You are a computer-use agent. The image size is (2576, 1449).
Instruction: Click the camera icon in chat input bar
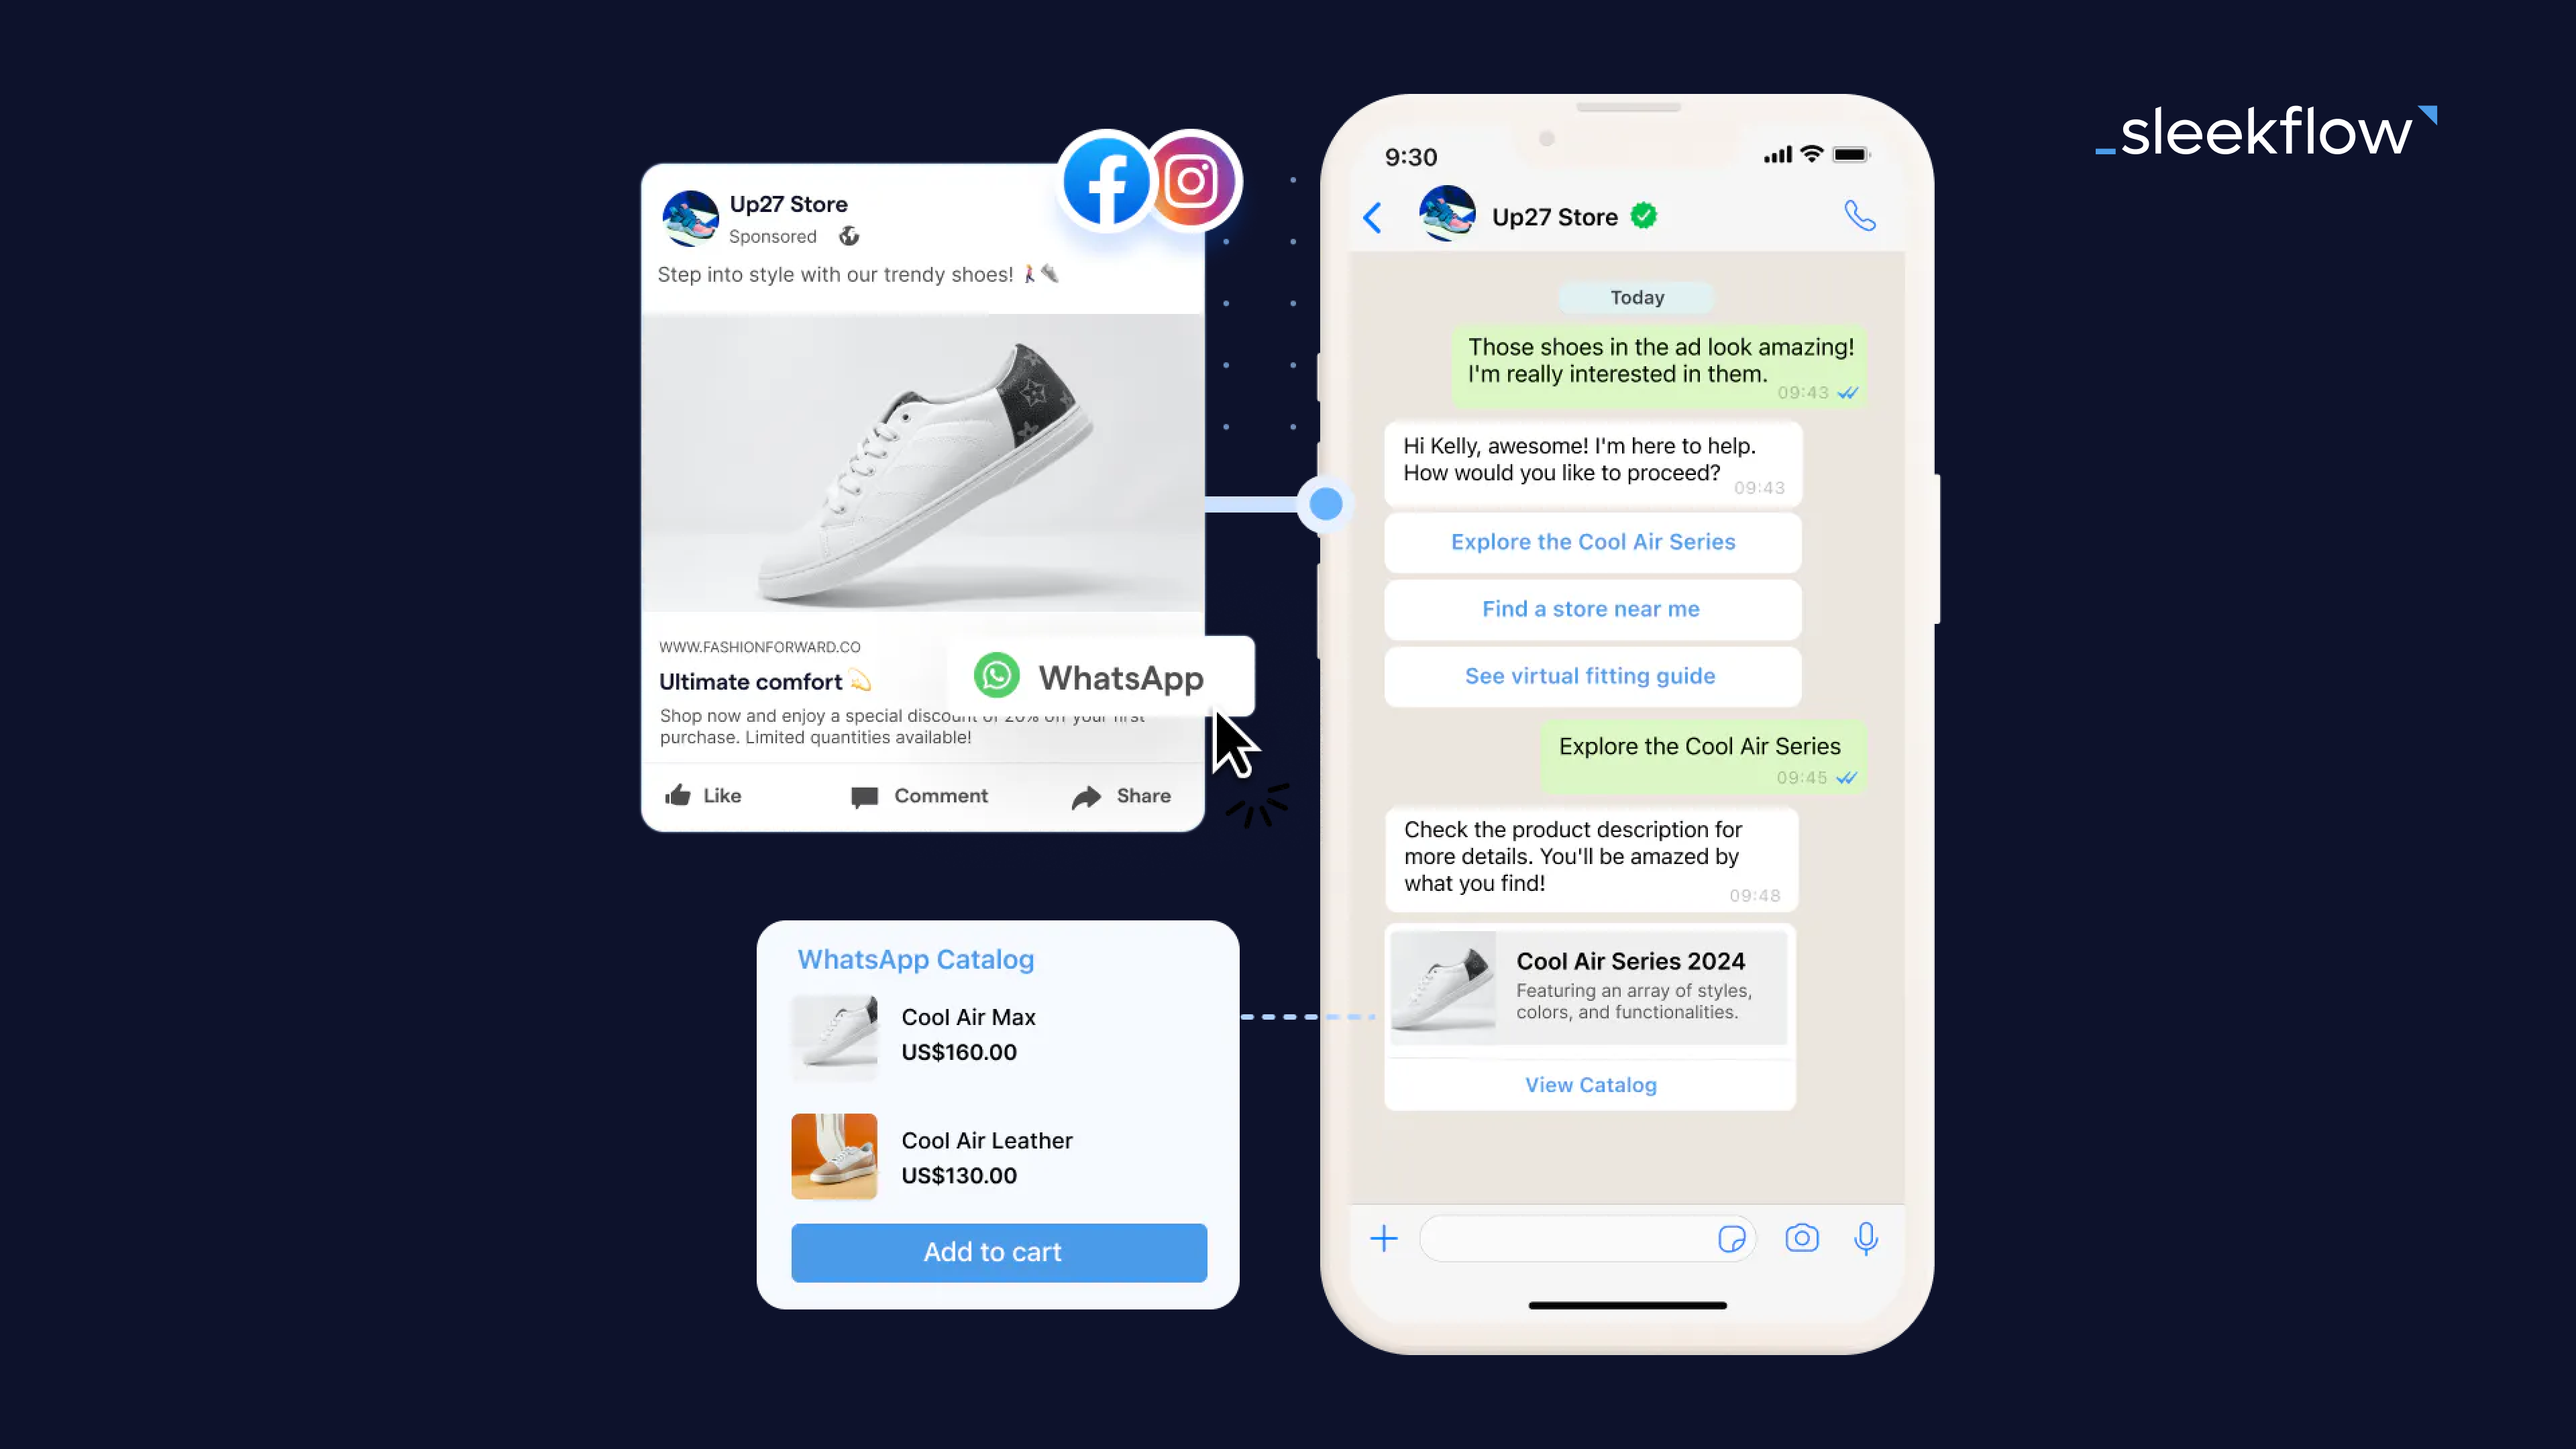click(x=1803, y=1238)
